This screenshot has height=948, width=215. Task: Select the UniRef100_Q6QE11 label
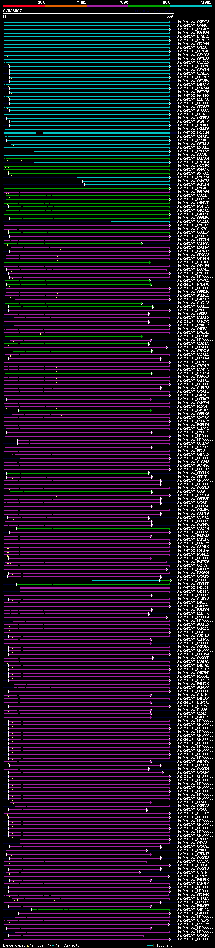(x=192, y=307)
